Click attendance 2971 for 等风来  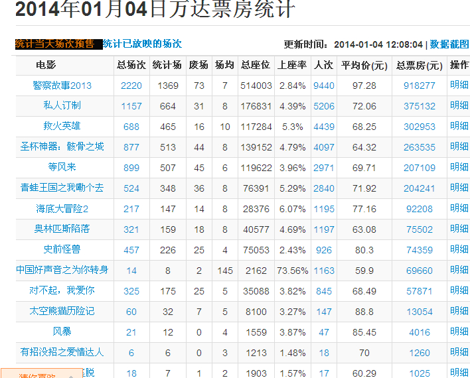[324, 168]
